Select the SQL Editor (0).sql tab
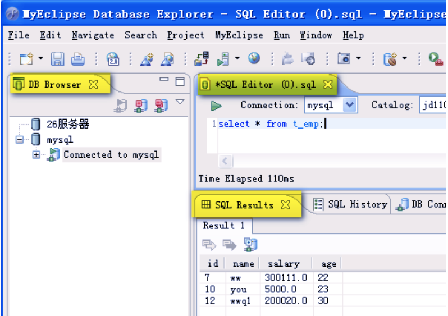This screenshot has width=448, height=316. [265, 85]
